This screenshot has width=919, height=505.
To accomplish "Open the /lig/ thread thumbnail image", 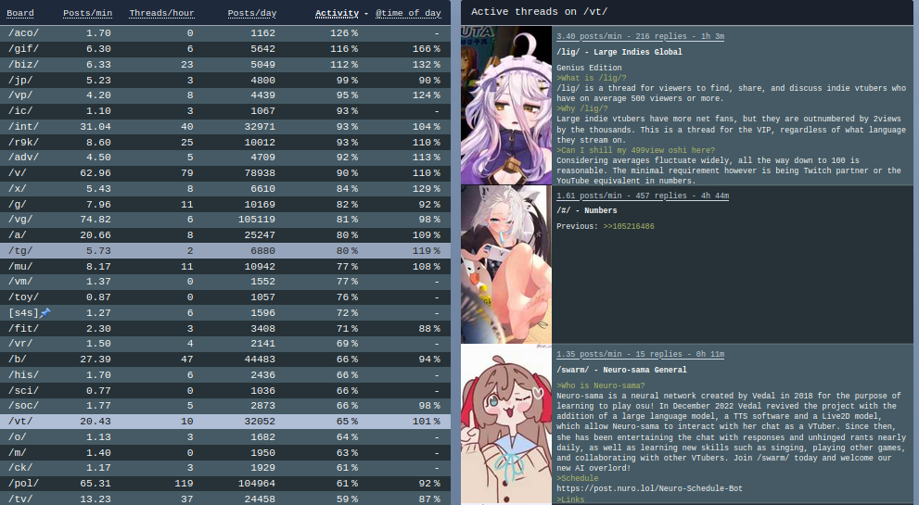I will click(x=506, y=105).
